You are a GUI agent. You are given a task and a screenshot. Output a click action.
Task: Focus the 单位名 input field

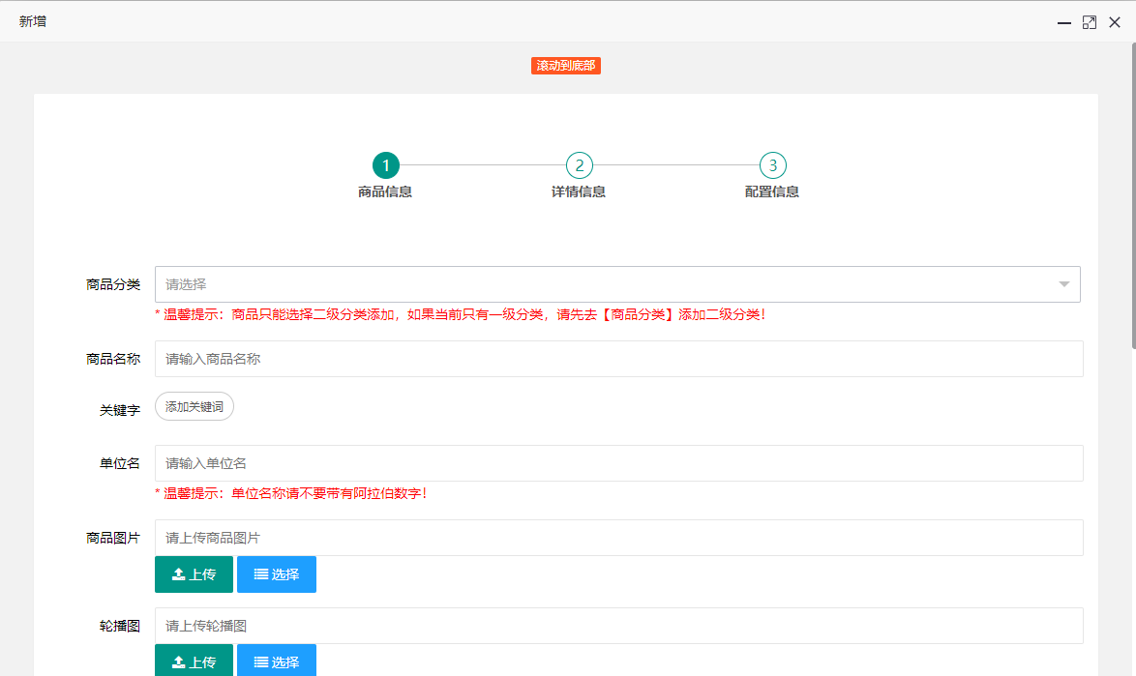pyautogui.click(x=618, y=463)
